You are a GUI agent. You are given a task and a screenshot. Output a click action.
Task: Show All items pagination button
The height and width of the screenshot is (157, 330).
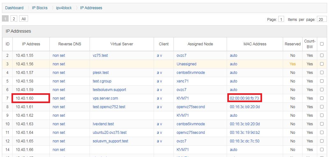click(24, 19)
